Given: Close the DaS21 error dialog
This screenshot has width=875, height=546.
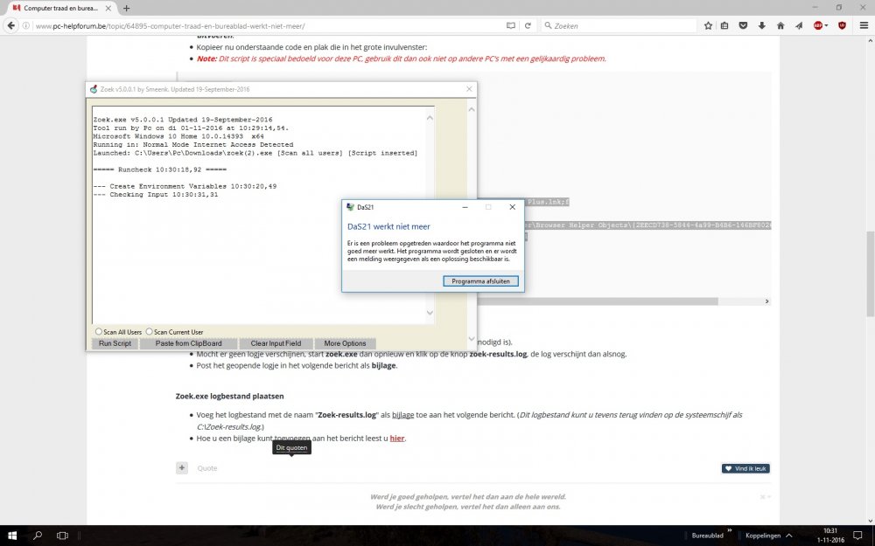Looking at the screenshot, I should pos(512,207).
